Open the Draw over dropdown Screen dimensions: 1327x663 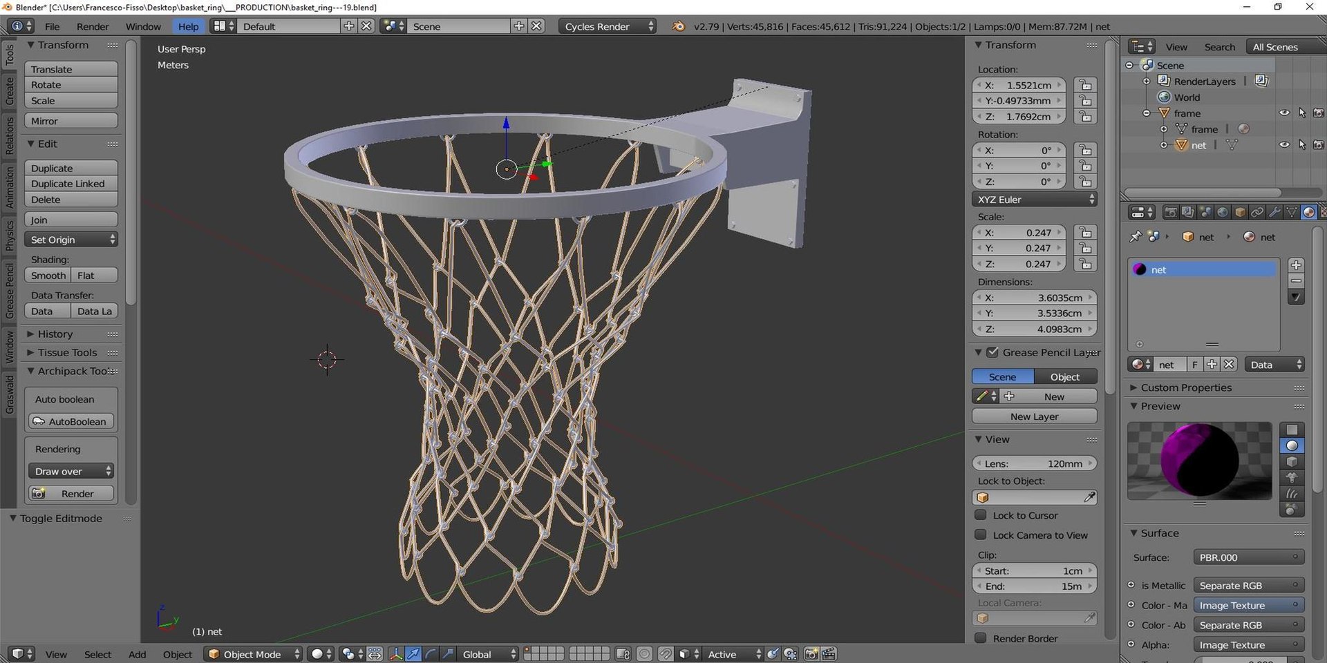(71, 471)
